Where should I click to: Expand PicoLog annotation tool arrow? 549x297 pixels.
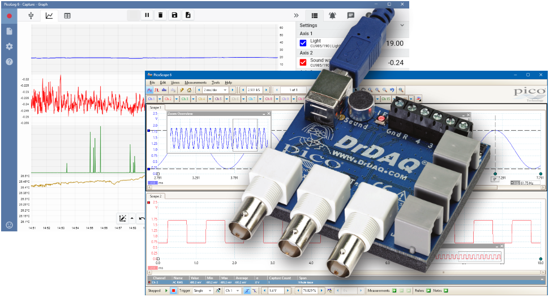pos(132,218)
